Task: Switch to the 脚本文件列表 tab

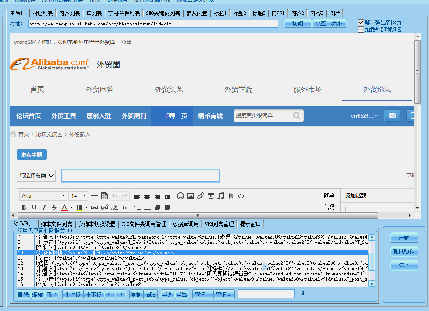Action: pos(56,224)
